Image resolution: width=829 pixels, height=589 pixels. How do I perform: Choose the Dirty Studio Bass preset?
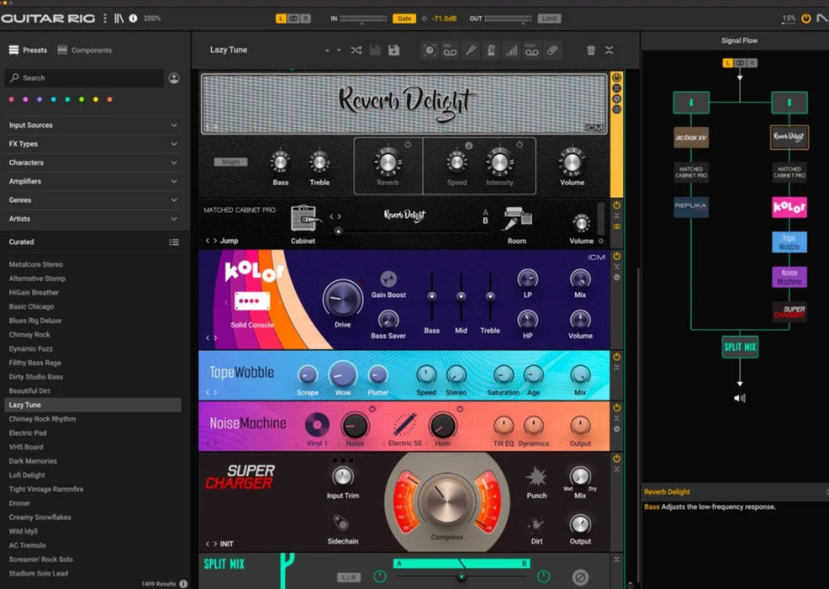coord(36,377)
